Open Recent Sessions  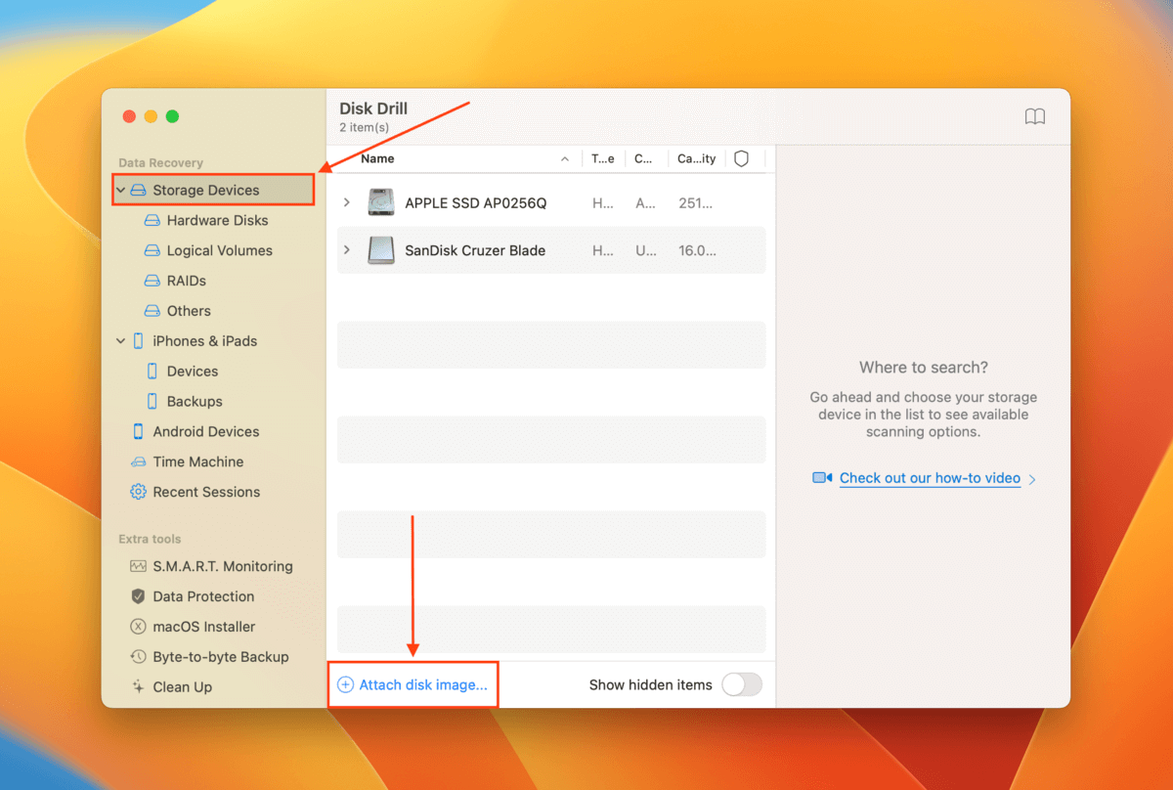tap(207, 493)
